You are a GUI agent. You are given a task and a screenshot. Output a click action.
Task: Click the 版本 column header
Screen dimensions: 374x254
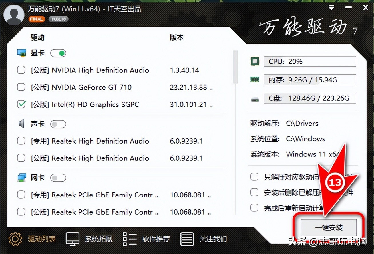(x=177, y=38)
